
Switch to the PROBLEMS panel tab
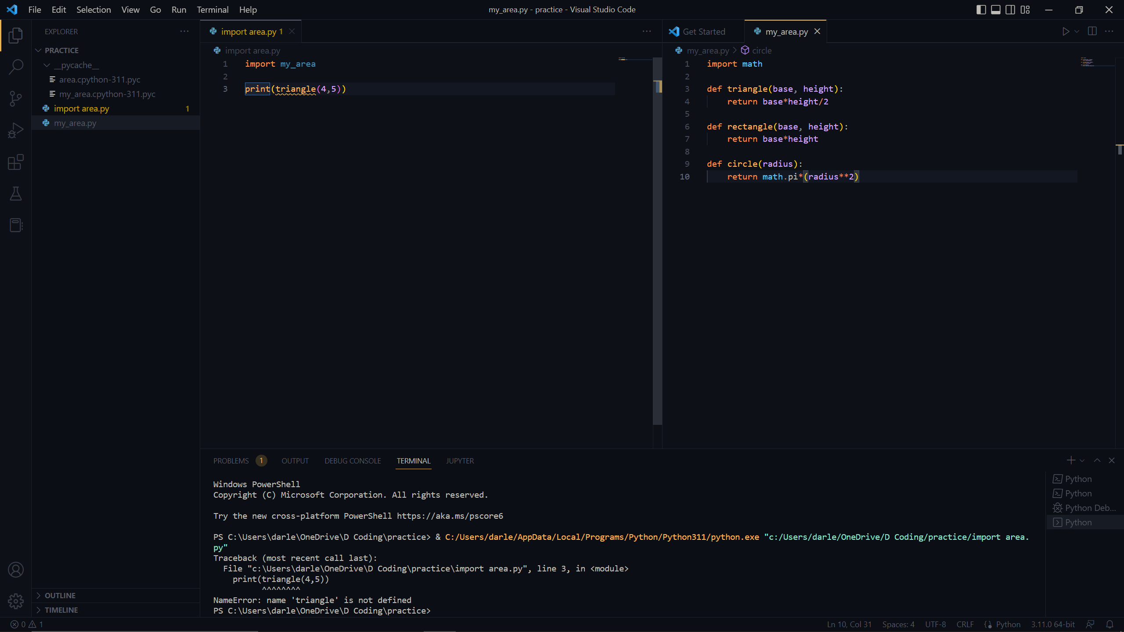(231, 461)
